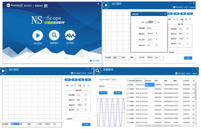Select the checkbox for row ee4
Image resolution: width=201 pixels, height=129 pixels.
pyautogui.click(x=128, y=101)
